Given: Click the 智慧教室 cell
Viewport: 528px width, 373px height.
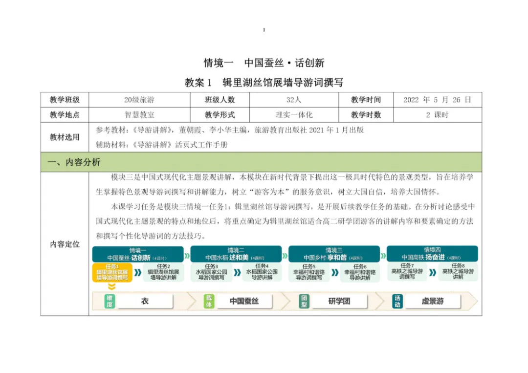Looking at the screenshot, I should click(139, 115).
